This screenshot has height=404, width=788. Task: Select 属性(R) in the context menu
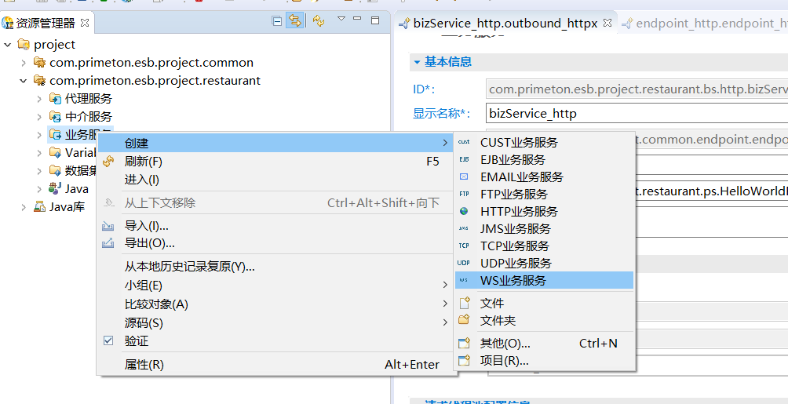[x=144, y=364]
